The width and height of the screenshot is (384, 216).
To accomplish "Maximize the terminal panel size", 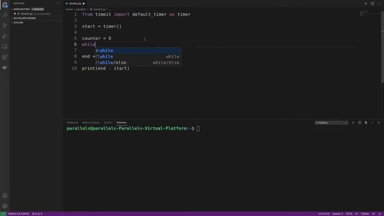I will point(372,122).
